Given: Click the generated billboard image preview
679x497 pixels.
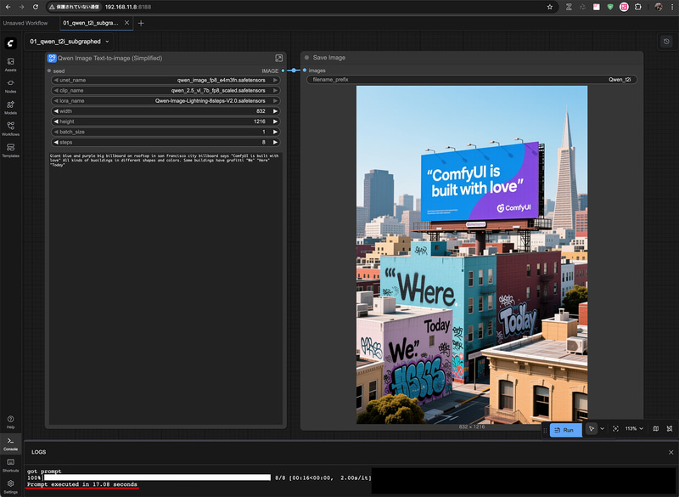Looking at the screenshot, I should [471, 253].
